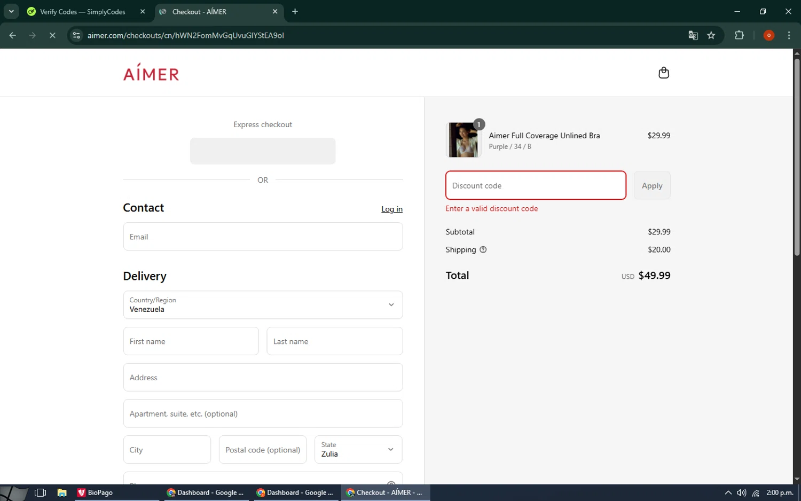Close the Verify Codes SimplyCodes tab
Screen dimensions: 801x501
point(143,11)
